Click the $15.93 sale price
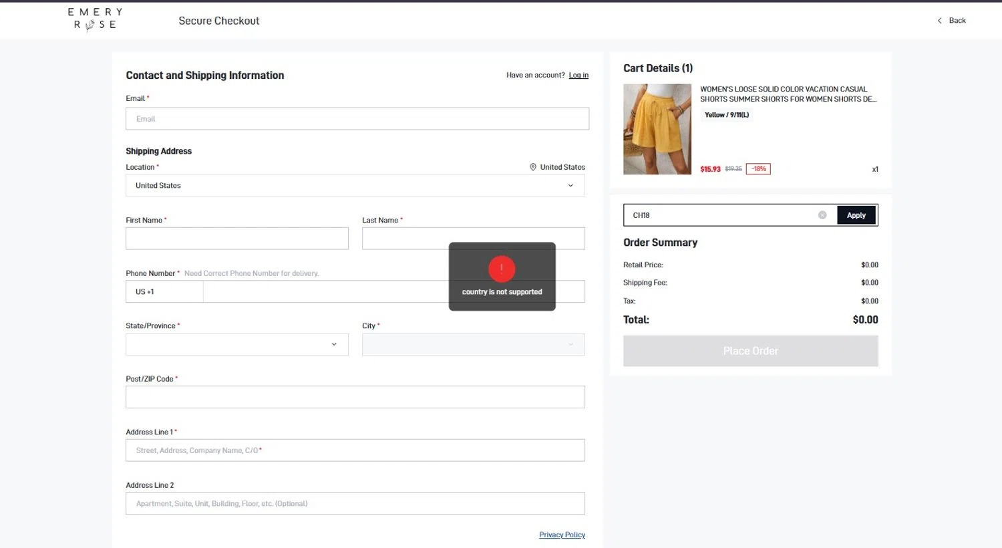1002x548 pixels. click(x=710, y=169)
